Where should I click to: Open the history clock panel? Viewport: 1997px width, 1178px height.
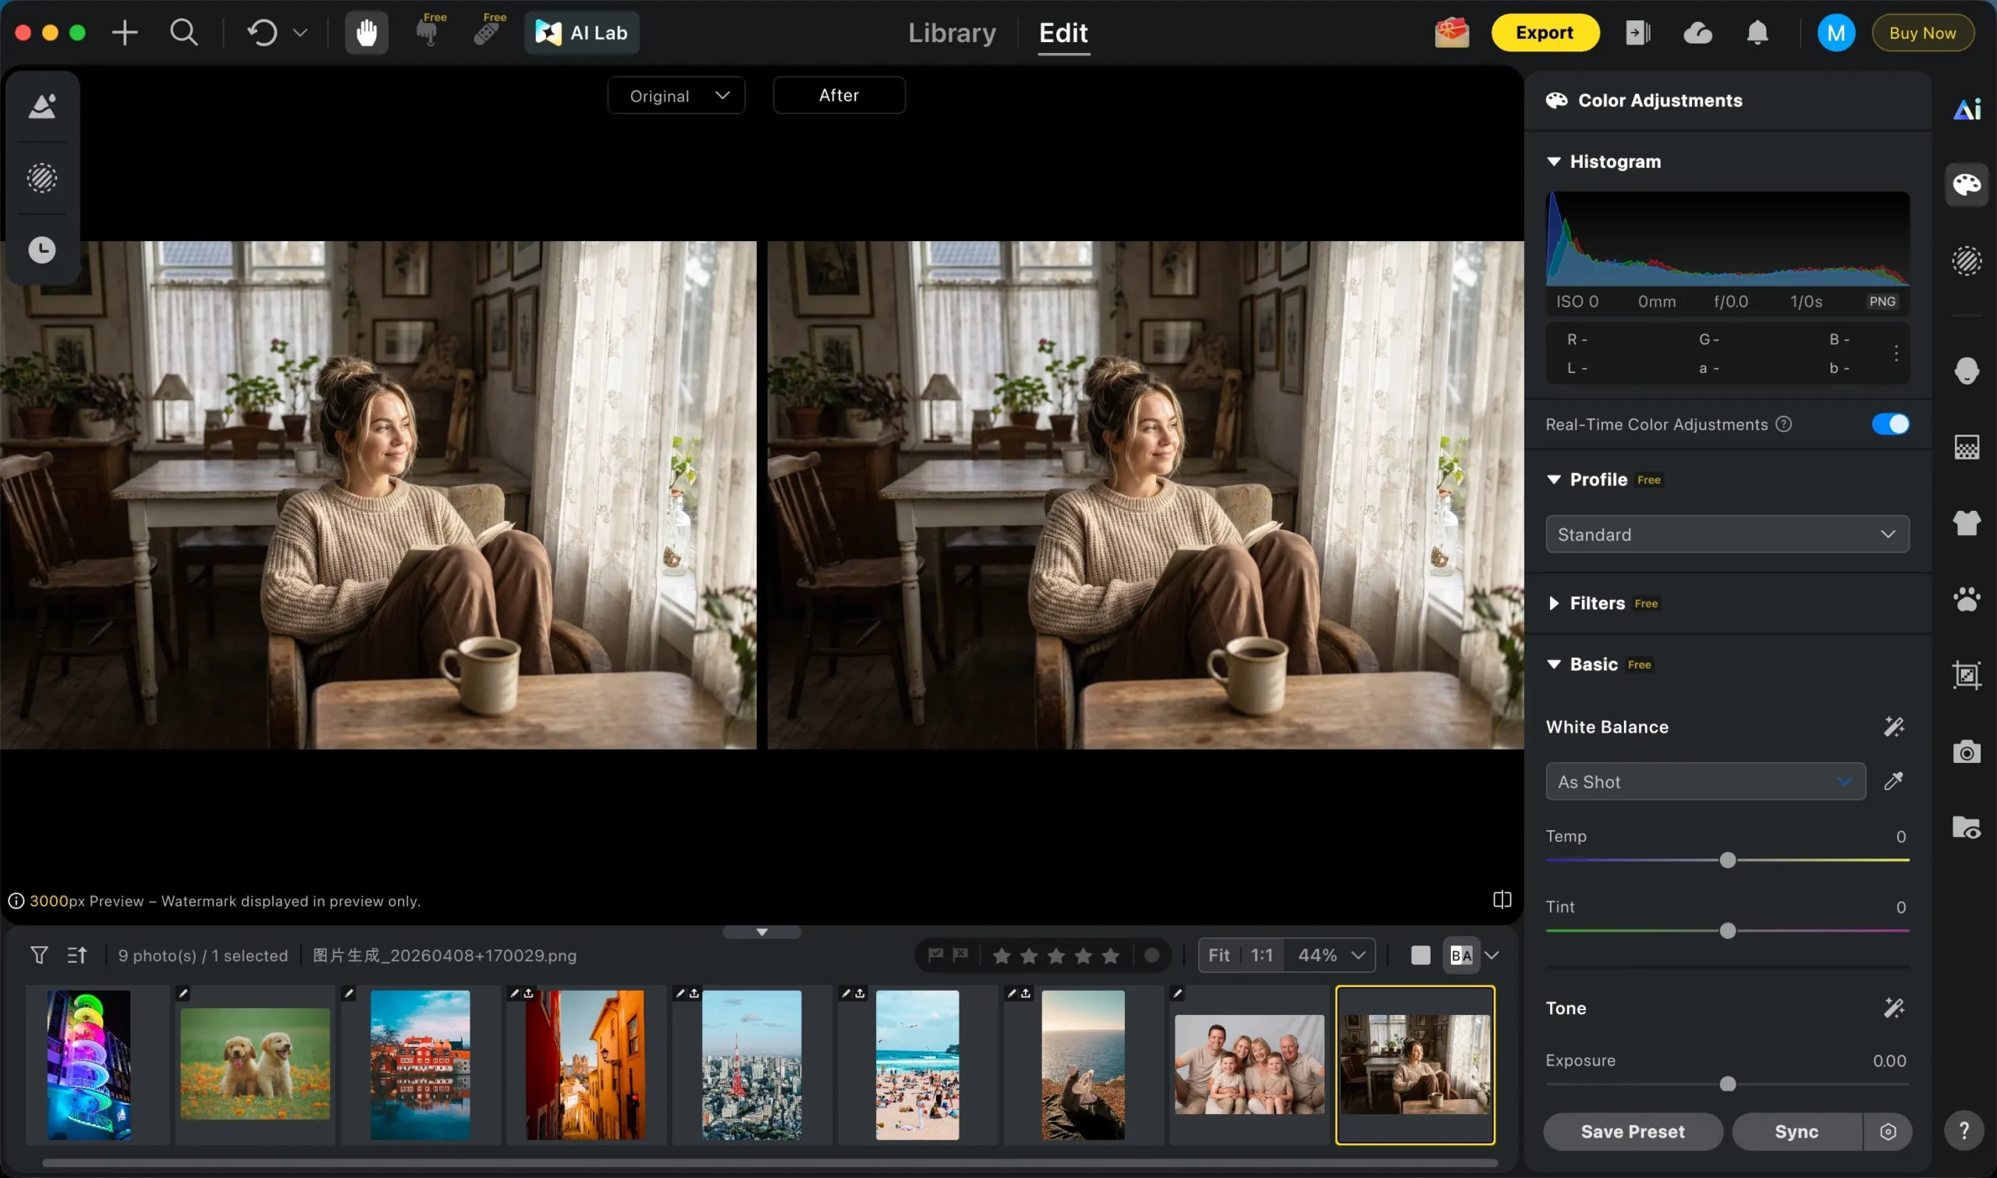point(42,250)
